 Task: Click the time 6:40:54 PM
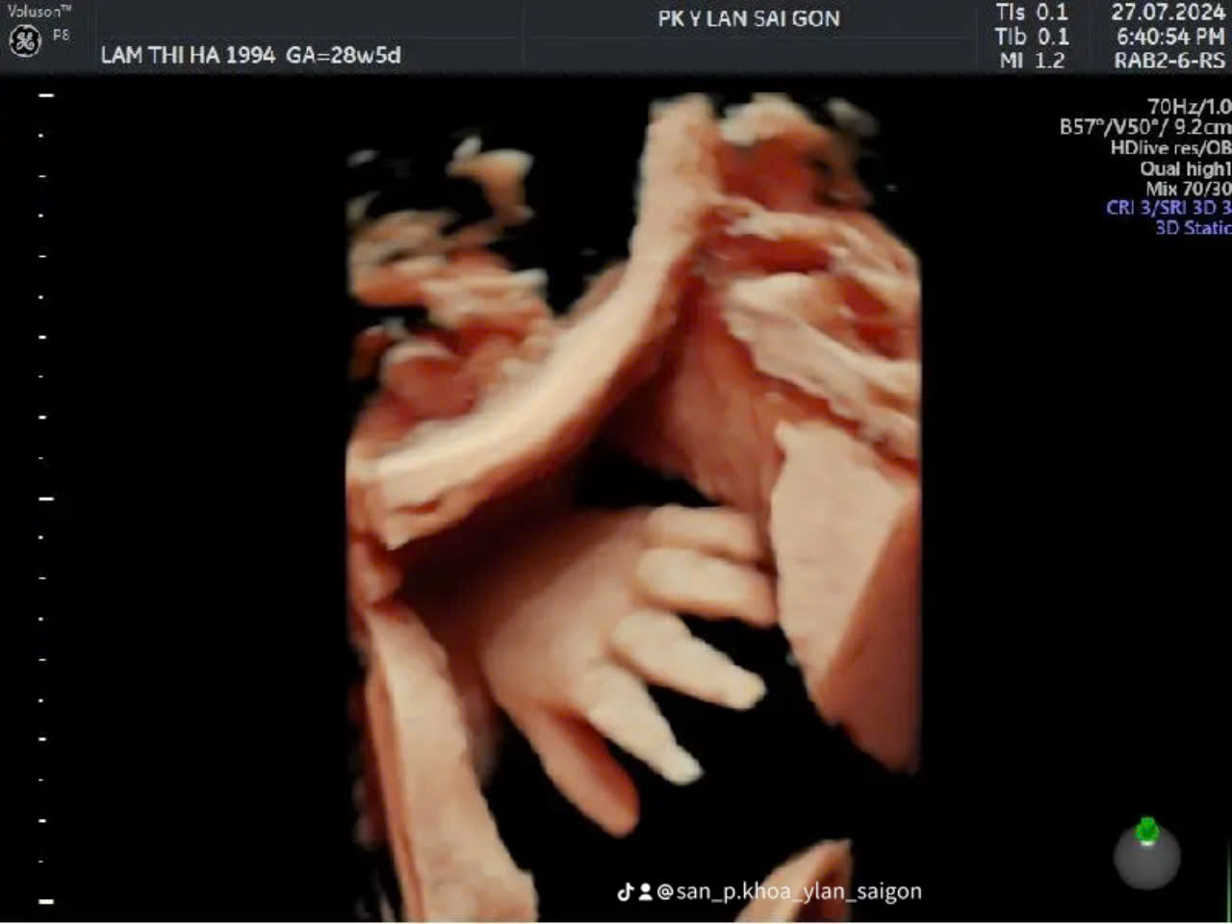pyautogui.click(x=1170, y=37)
